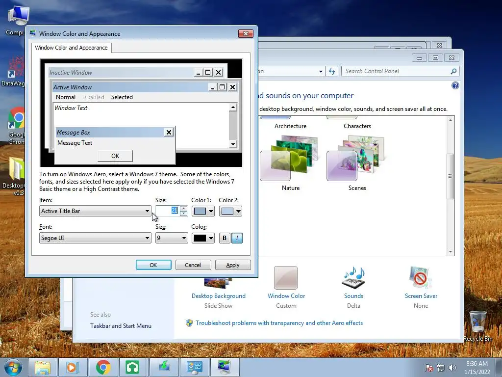Click the Window Color link text
Image resolution: width=502 pixels, height=377 pixels.
point(286,296)
